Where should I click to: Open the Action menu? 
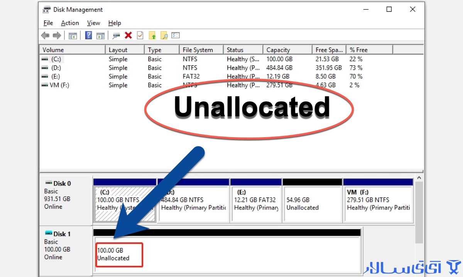point(70,23)
